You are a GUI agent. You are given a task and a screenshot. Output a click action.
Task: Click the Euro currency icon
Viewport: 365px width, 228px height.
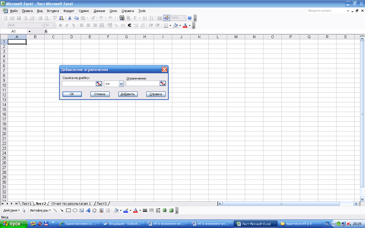coord(129,25)
